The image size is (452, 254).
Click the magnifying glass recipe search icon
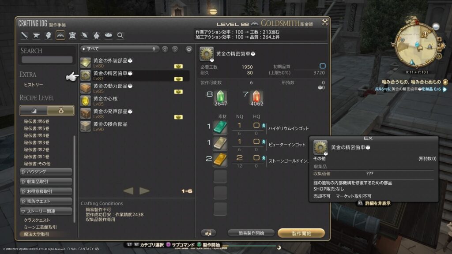pyautogui.click(x=121, y=35)
